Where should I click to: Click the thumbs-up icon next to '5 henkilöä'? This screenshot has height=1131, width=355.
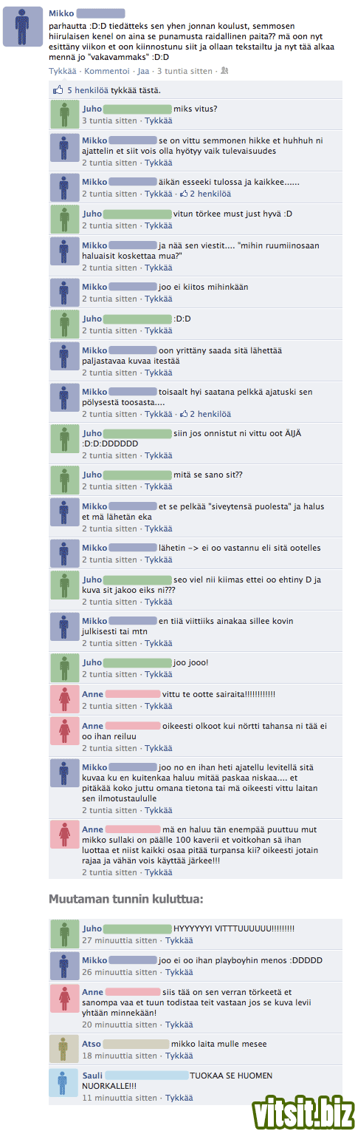tap(58, 90)
